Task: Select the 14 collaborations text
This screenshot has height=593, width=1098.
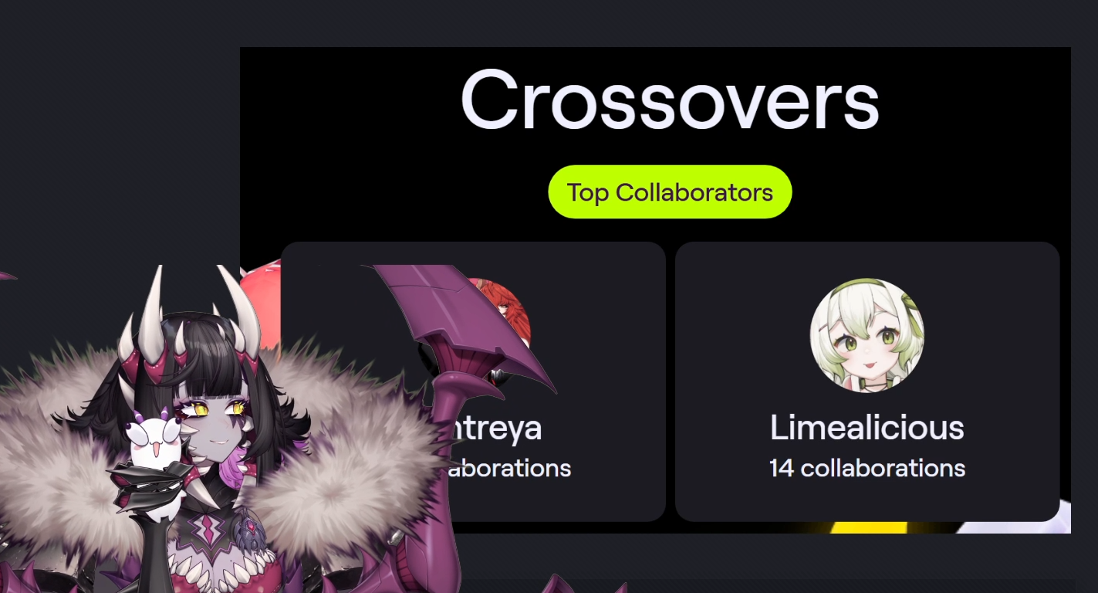Action: [867, 468]
